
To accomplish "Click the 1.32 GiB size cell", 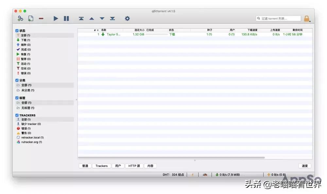I will point(138,34).
